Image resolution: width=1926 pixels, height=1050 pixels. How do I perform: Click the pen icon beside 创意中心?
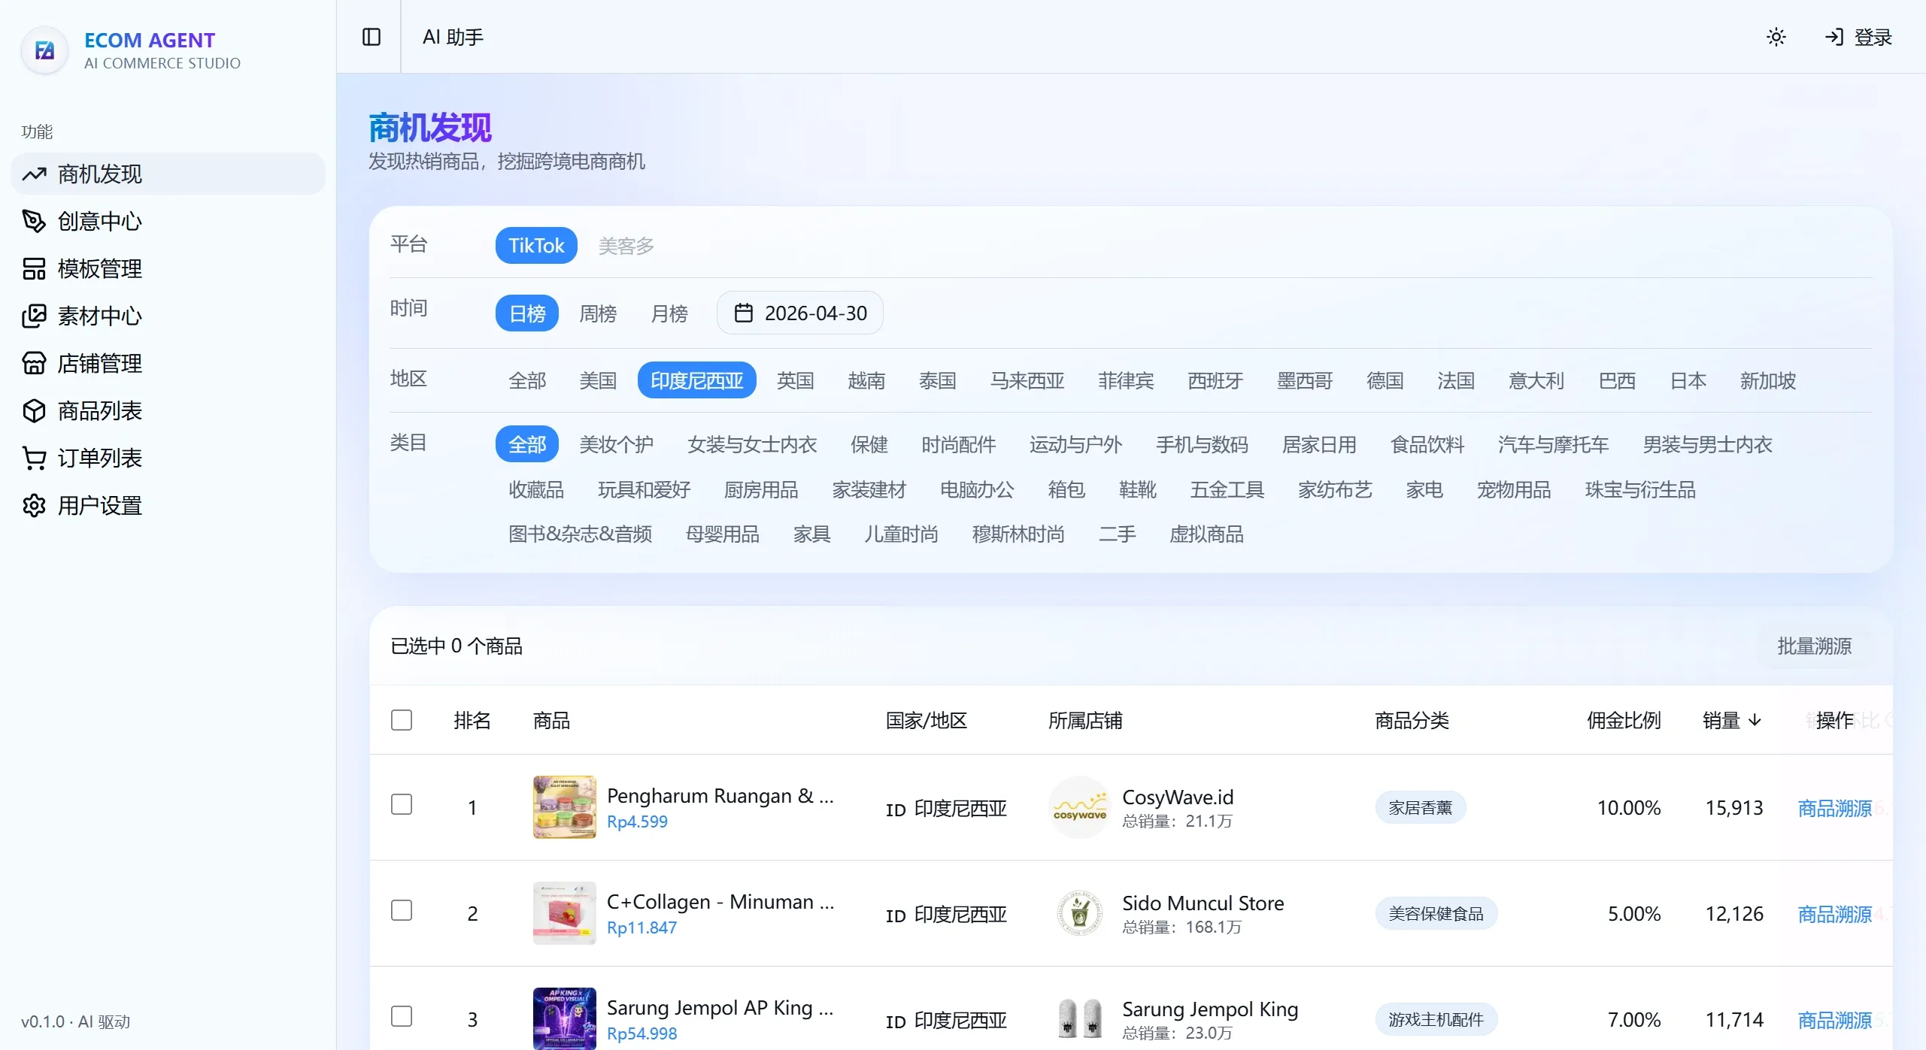(x=34, y=222)
